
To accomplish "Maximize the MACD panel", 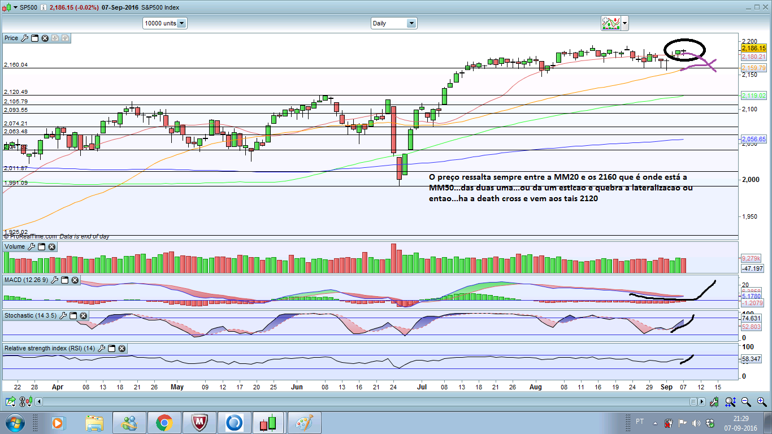I will pos(64,280).
